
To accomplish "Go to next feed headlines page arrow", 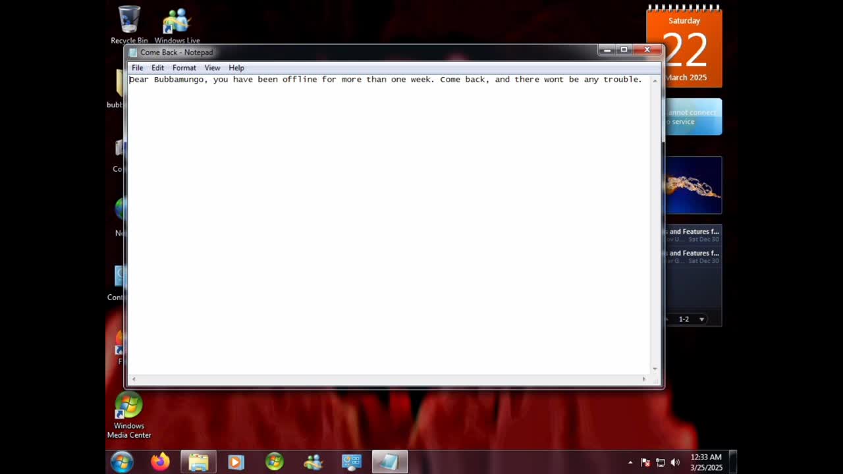I will click(x=701, y=319).
